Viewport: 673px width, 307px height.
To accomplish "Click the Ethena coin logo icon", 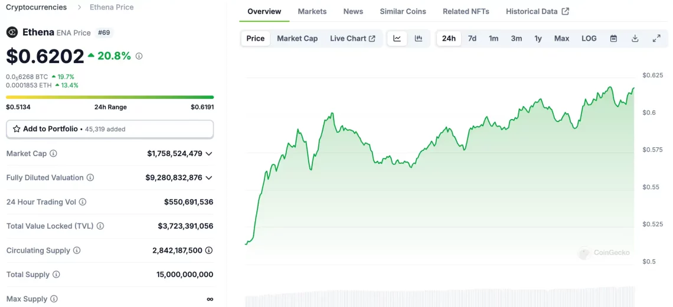I will coord(12,32).
